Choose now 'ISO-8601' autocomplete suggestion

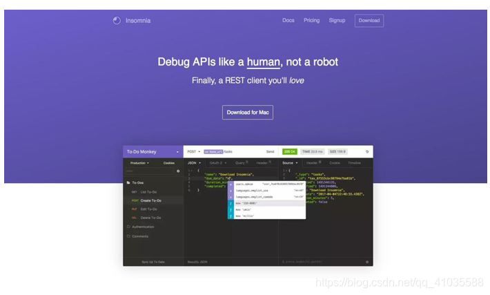pyautogui.click(x=266, y=203)
